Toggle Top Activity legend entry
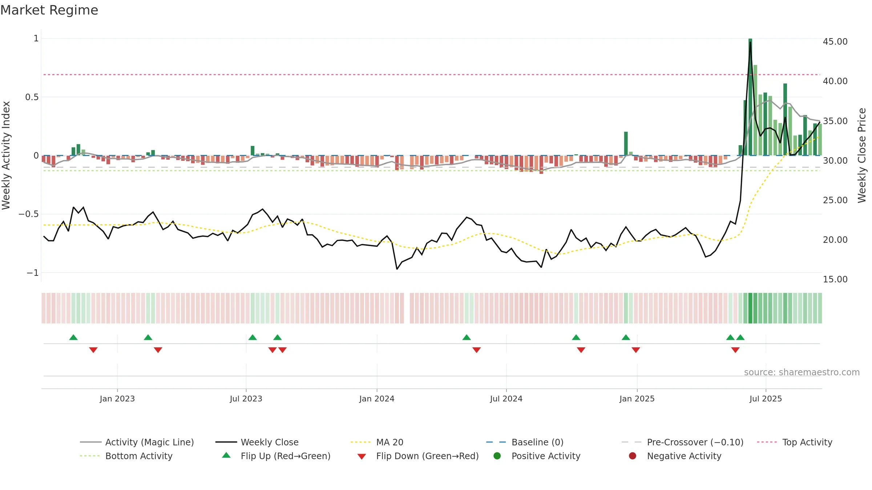 [795, 442]
